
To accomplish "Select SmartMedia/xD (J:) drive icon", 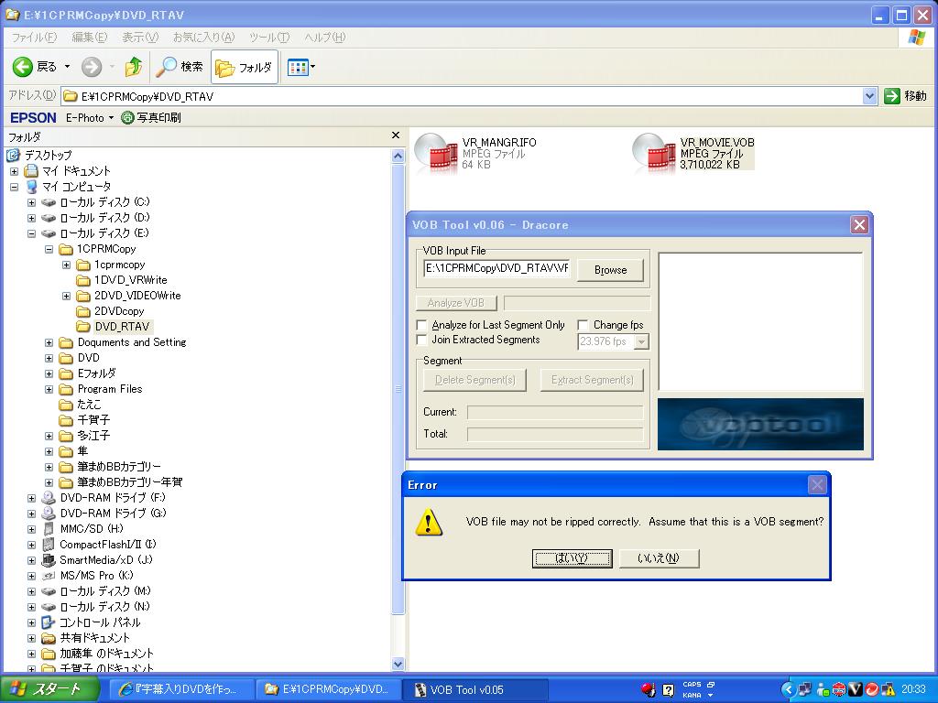I will tap(49, 560).
